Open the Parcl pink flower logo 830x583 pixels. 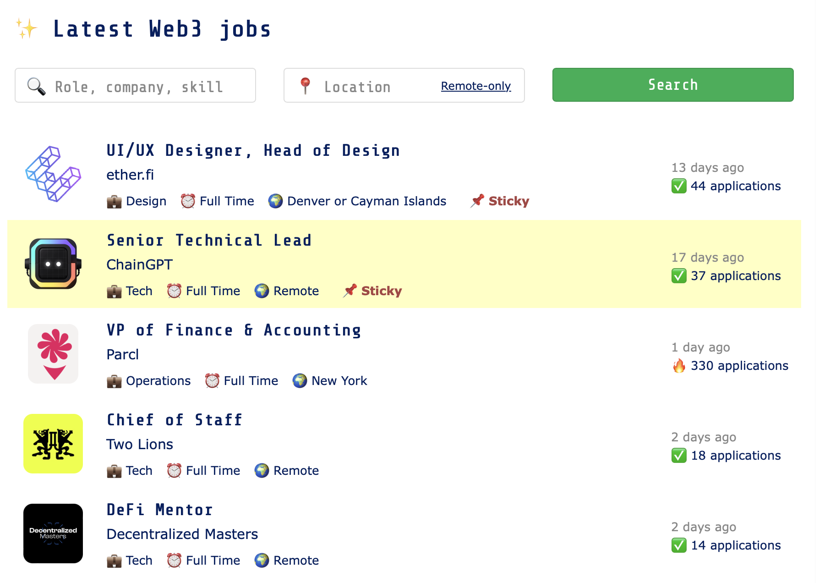click(x=53, y=354)
